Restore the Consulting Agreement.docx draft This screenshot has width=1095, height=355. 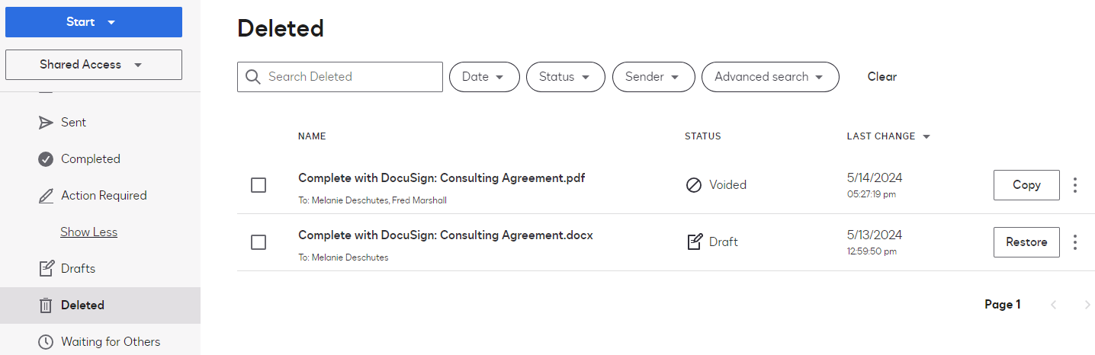point(1026,242)
